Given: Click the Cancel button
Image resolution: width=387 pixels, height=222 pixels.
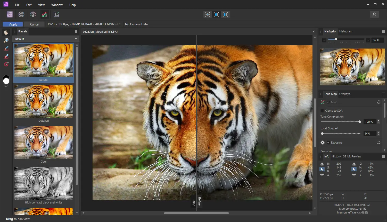Looking at the screenshot, I should 35,24.
